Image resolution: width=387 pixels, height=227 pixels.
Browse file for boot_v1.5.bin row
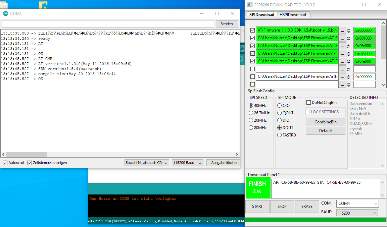[342, 31]
